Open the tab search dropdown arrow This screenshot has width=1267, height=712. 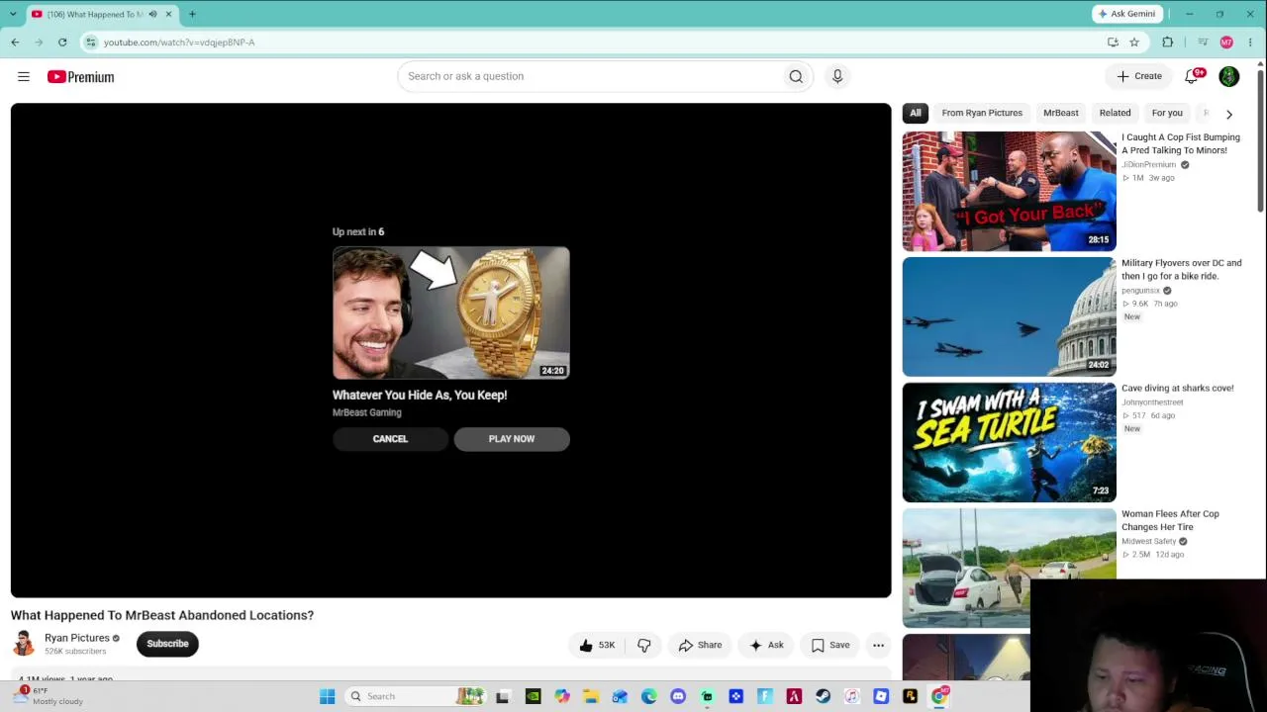[12, 14]
